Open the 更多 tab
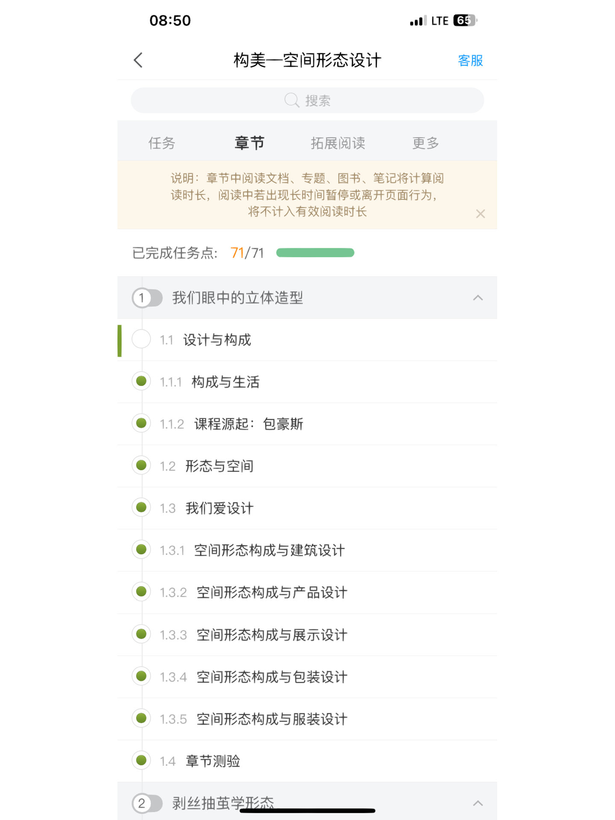 [425, 143]
